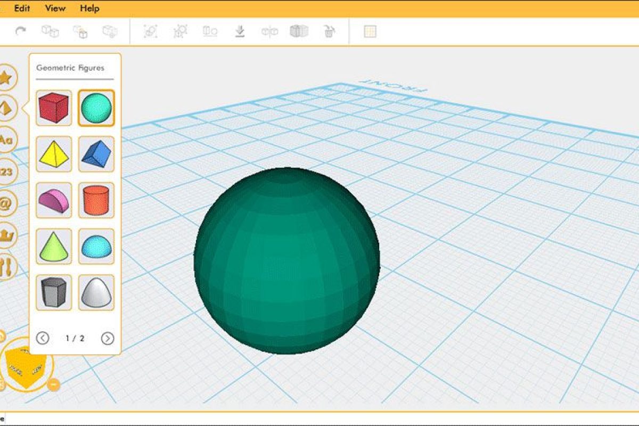Insert the white paraboloid shape
Viewport: 639px width, 426px height.
click(96, 292)
